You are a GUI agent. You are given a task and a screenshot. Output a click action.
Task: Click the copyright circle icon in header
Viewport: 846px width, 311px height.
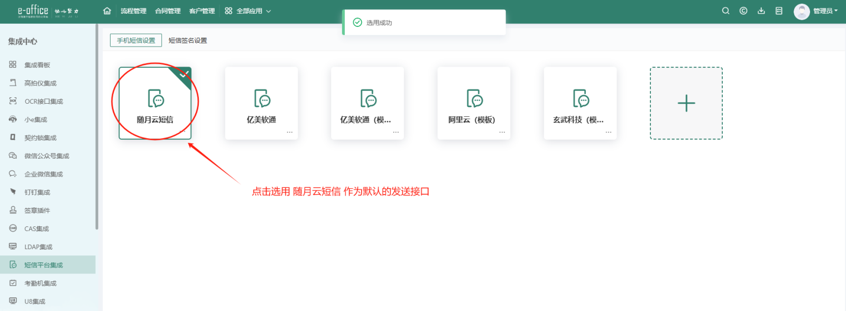pos(743,11)
